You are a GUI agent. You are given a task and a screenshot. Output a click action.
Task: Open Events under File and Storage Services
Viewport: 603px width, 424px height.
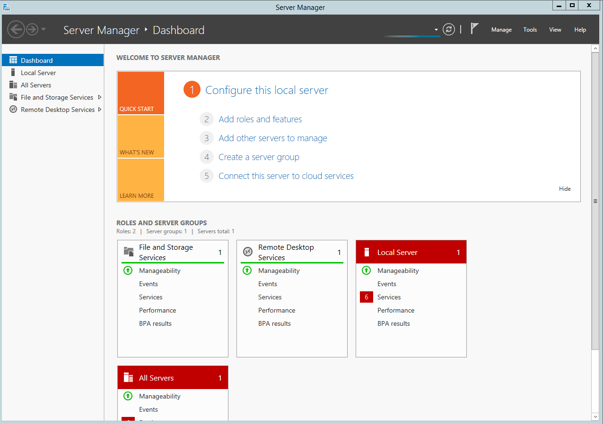tap(149, 284)
